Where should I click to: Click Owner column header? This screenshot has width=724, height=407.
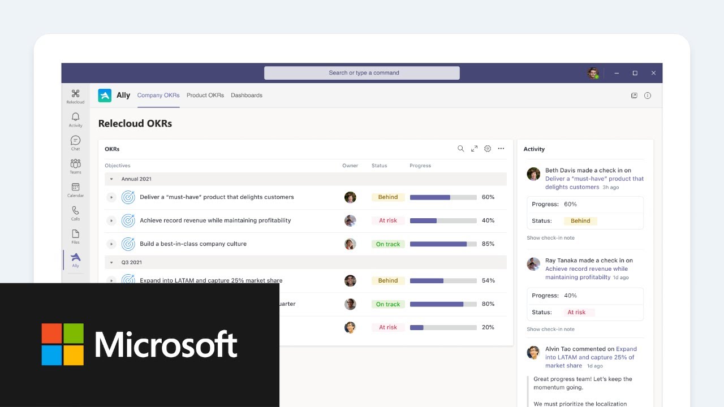(x=350, y=166)
